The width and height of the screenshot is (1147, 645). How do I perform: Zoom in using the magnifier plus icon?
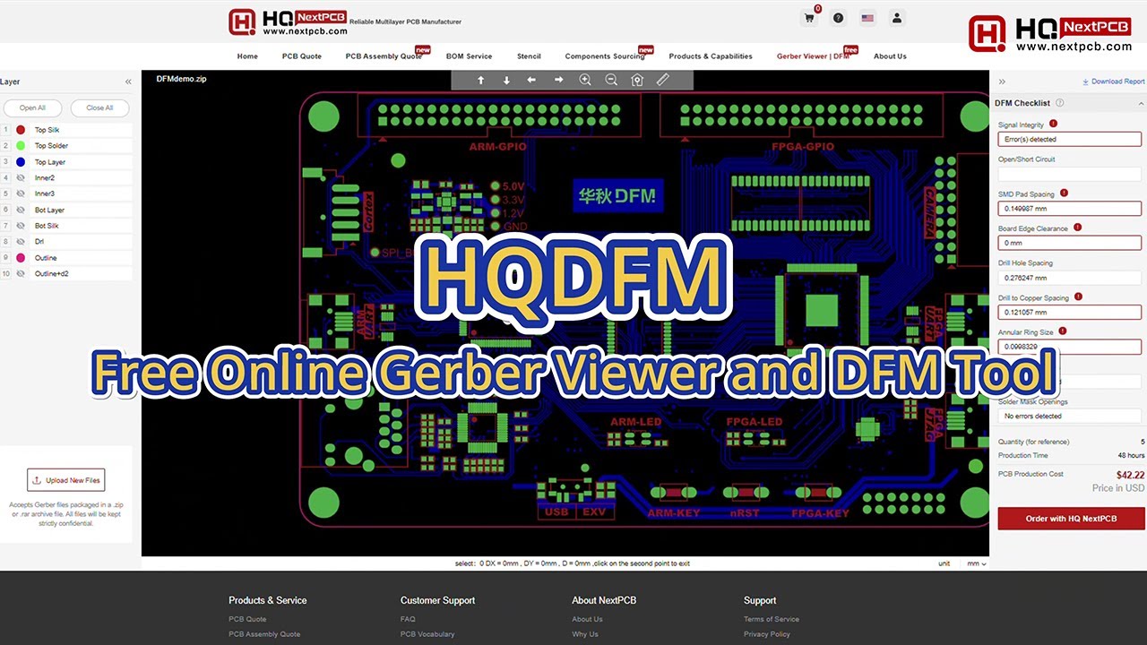point(585,80)
